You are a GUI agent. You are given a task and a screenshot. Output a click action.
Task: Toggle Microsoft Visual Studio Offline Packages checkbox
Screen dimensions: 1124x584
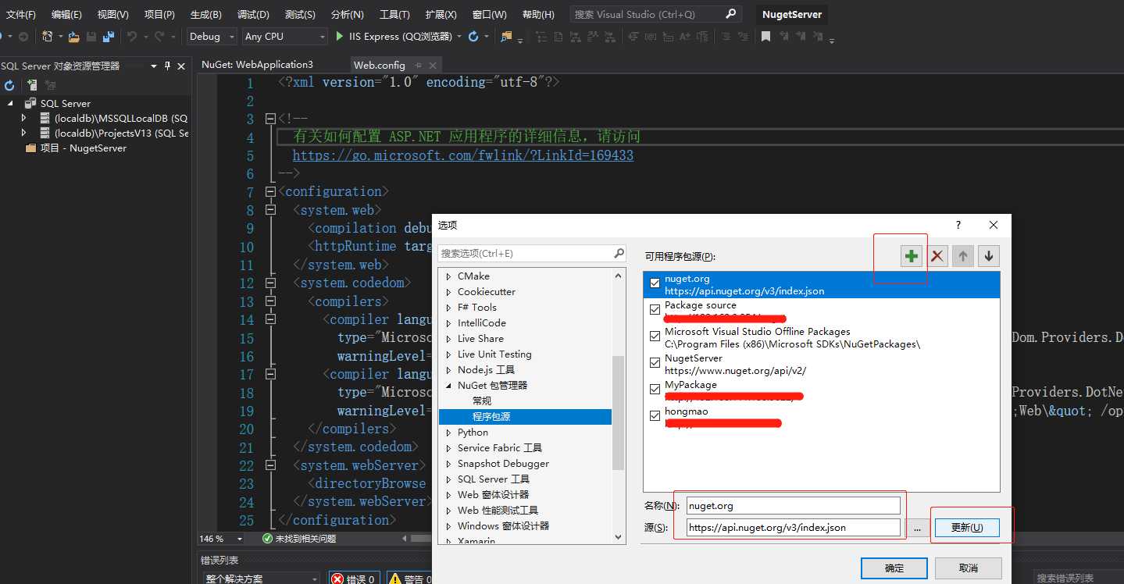[655, 337]
